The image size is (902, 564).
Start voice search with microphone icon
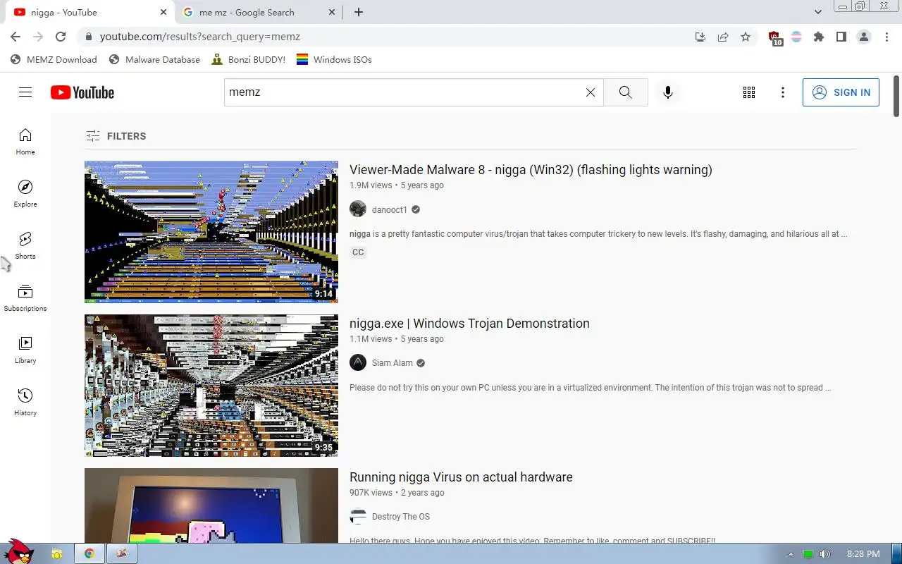pyautogui.click(x=668, y=92)
